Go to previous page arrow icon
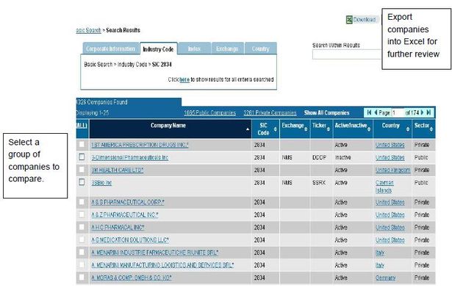The image size is (452, 286). [376, 112]
